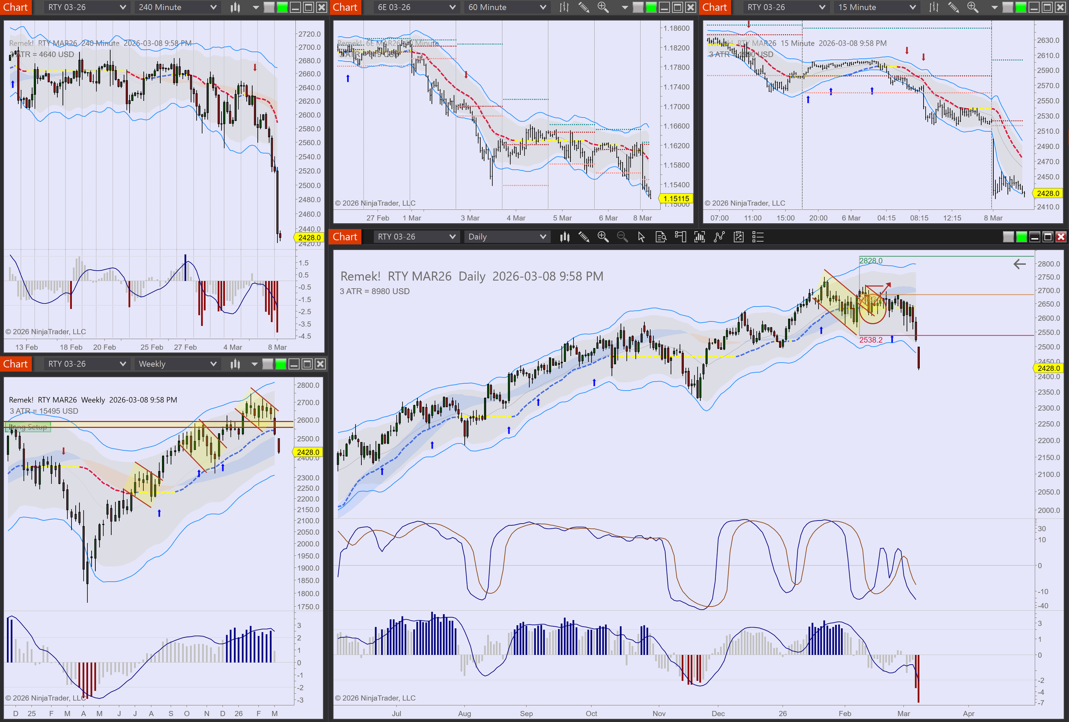Click the Long Setup label on Weekly chart
This screenshot has width=1069, height=722.
[x=28, y=427]
